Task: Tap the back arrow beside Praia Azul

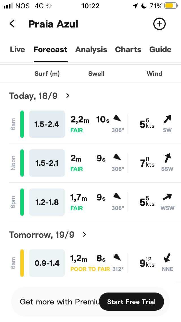Action: tap(12, 24)
